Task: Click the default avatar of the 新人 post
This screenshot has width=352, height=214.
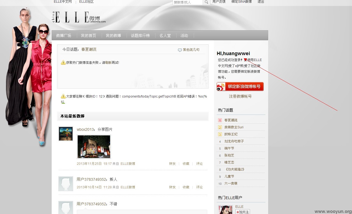Action: (66, 184)
